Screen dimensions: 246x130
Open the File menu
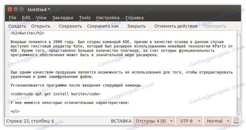click(12, 18)
